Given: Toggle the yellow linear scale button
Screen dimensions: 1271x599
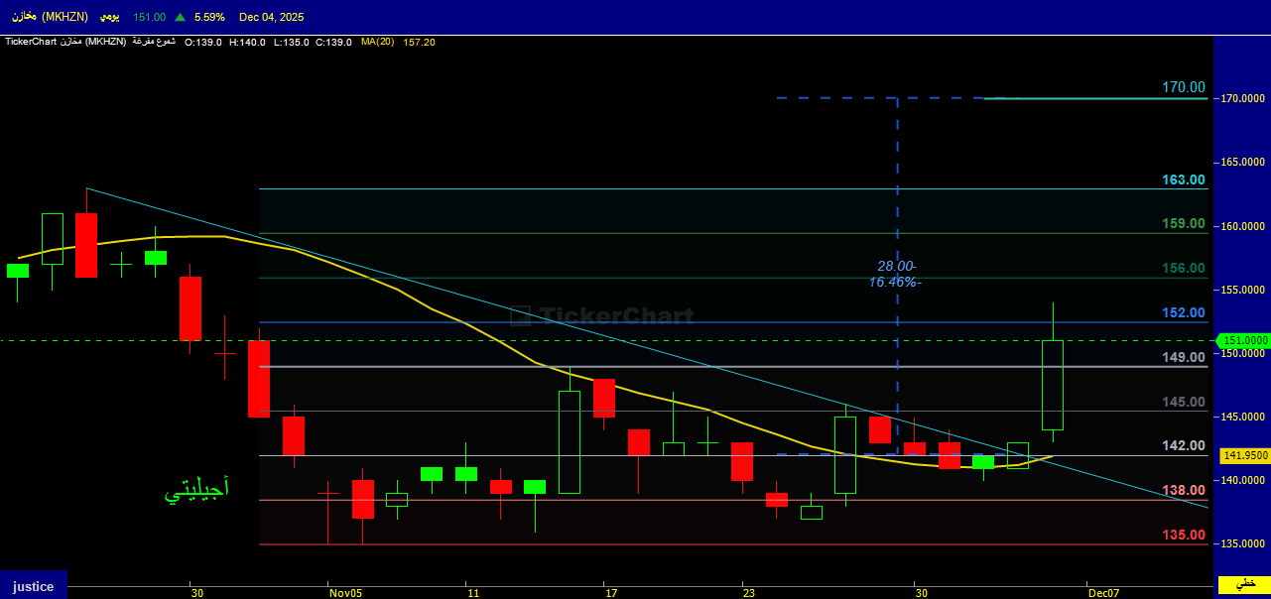Looking at the screenshot, I should click(1244, 583).
